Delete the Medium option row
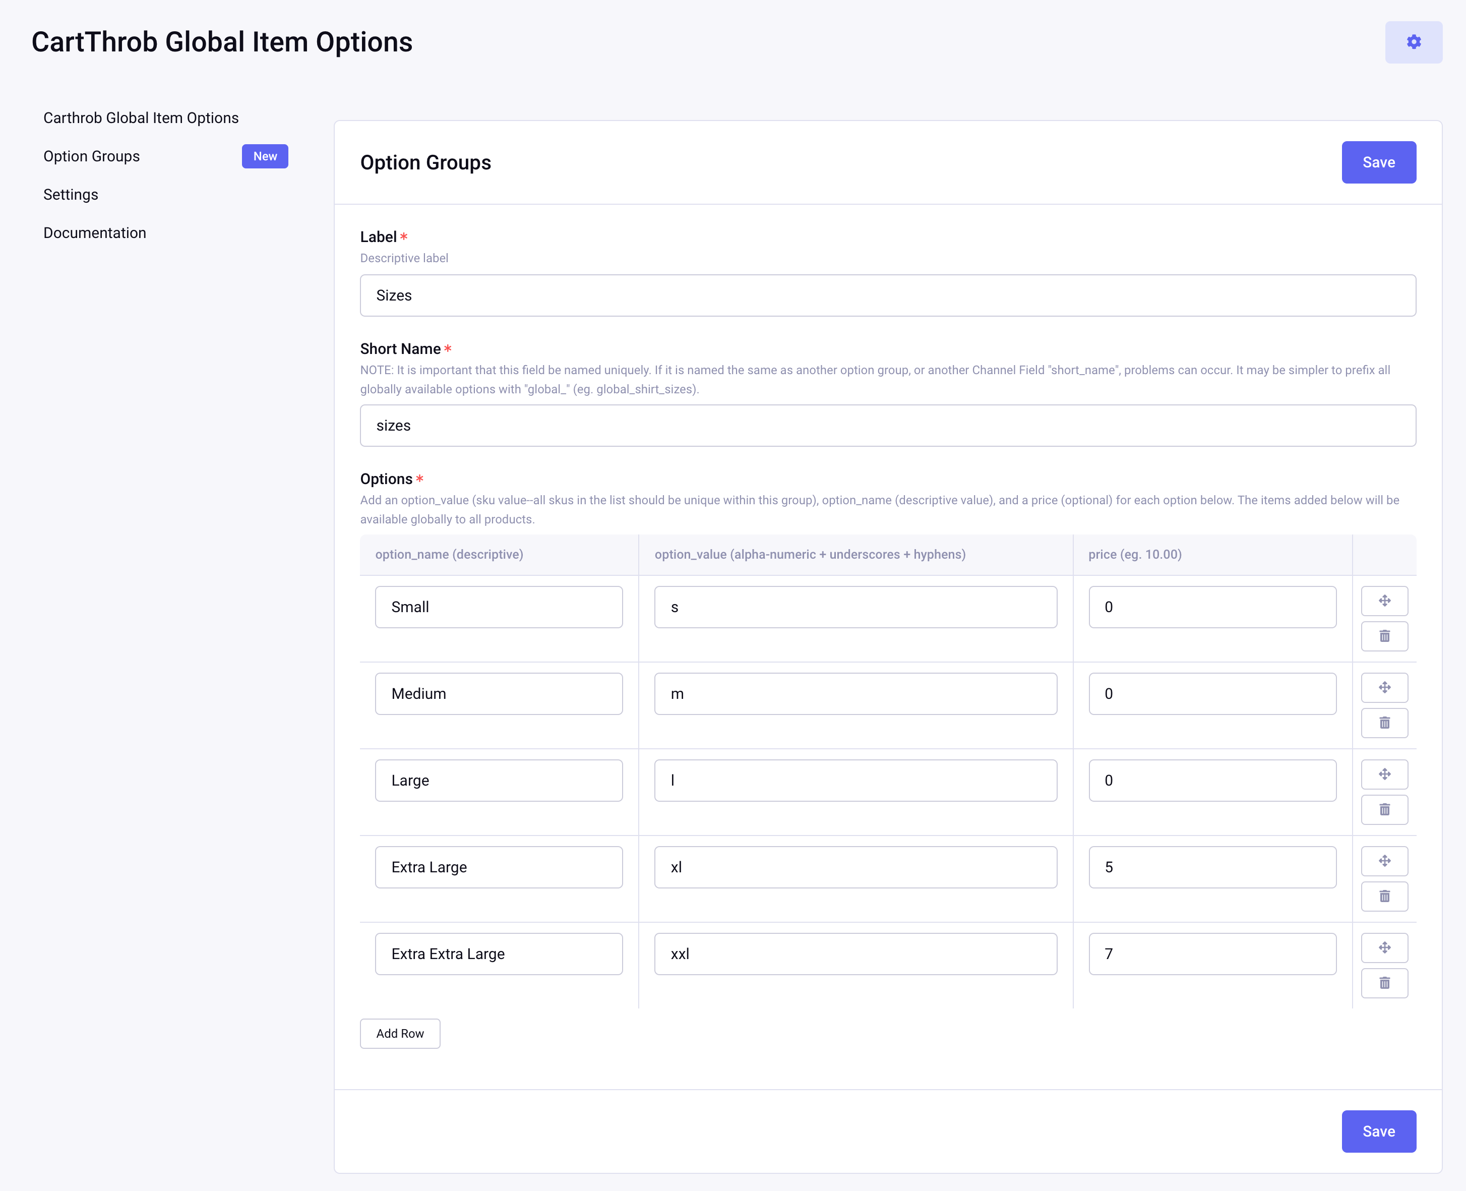The width and height of the screenshot is (1466, 1191). [1384, 723]
